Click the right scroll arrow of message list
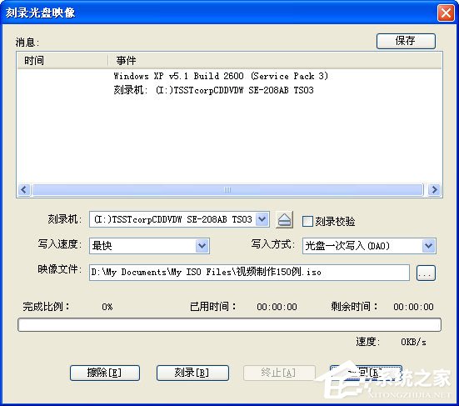Screen dimensions: 459x406 click(x=434, y=189)
